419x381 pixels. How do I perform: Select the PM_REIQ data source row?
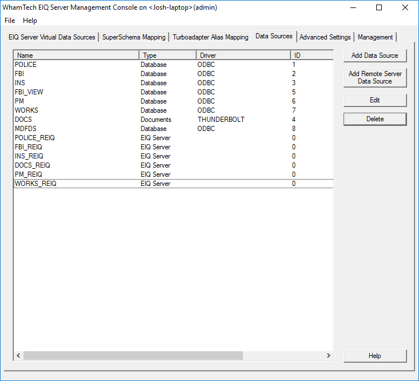173,174
